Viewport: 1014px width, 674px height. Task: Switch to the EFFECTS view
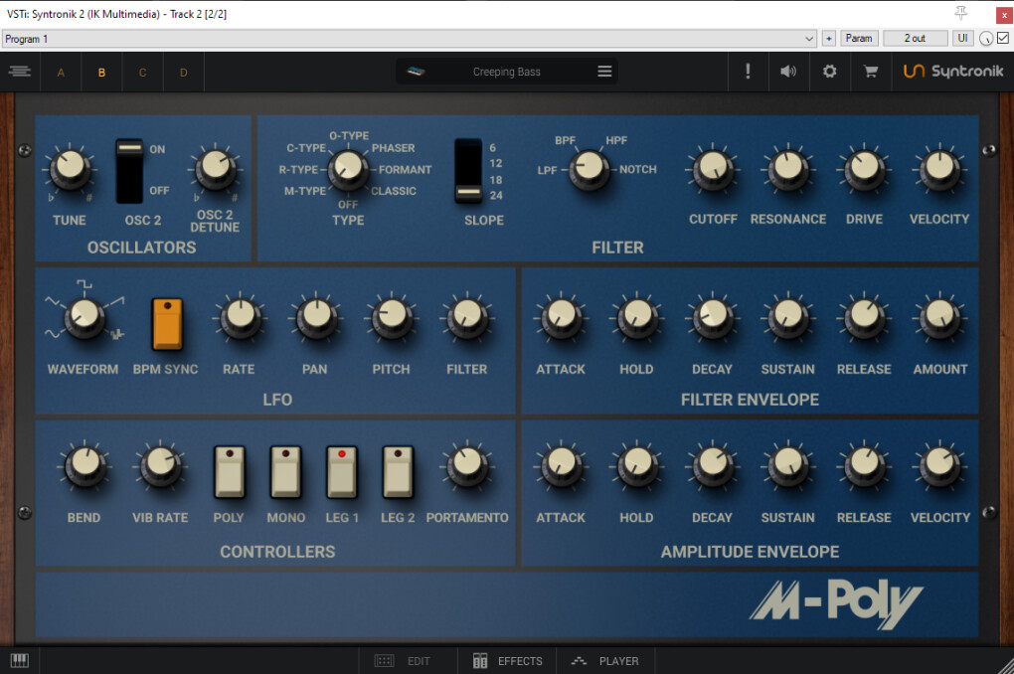point(507,661)
